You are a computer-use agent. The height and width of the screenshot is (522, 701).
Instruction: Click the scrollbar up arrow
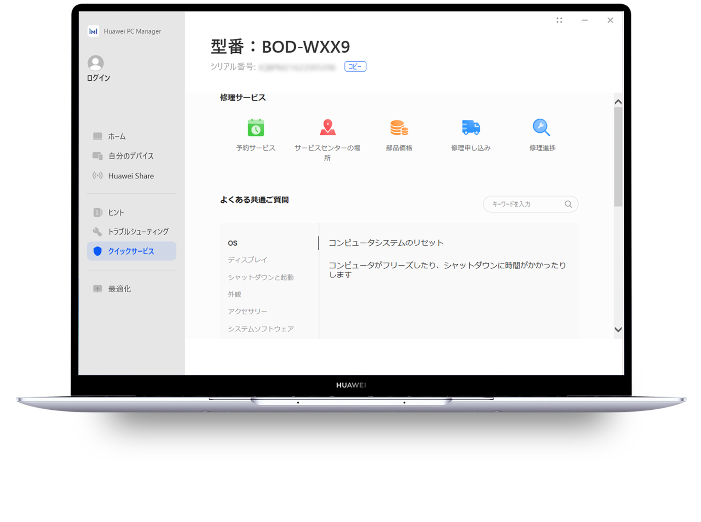point(618,102)
